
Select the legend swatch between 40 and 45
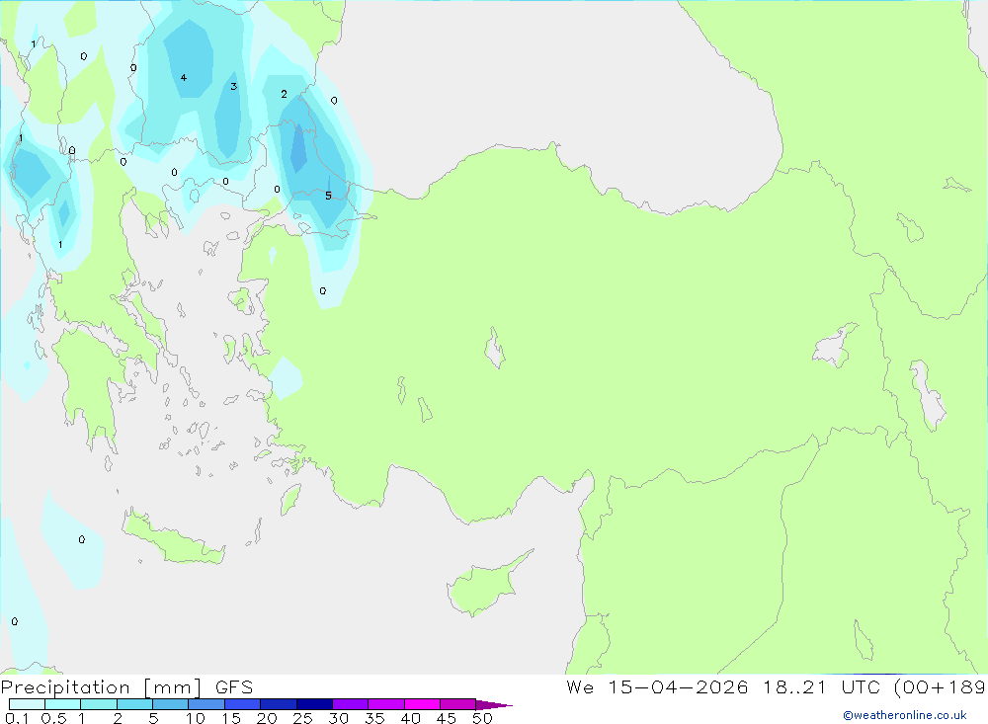(x=422, y=704)
